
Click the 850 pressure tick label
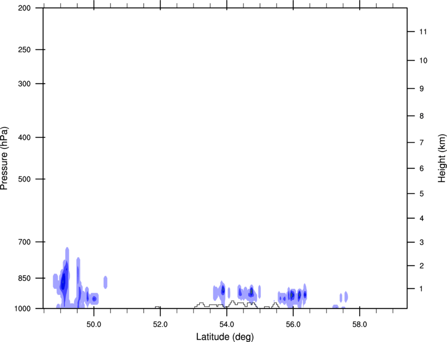pos(24,278)
